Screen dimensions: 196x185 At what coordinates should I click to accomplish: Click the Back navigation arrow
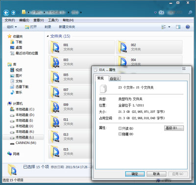[x=6, y=13]
